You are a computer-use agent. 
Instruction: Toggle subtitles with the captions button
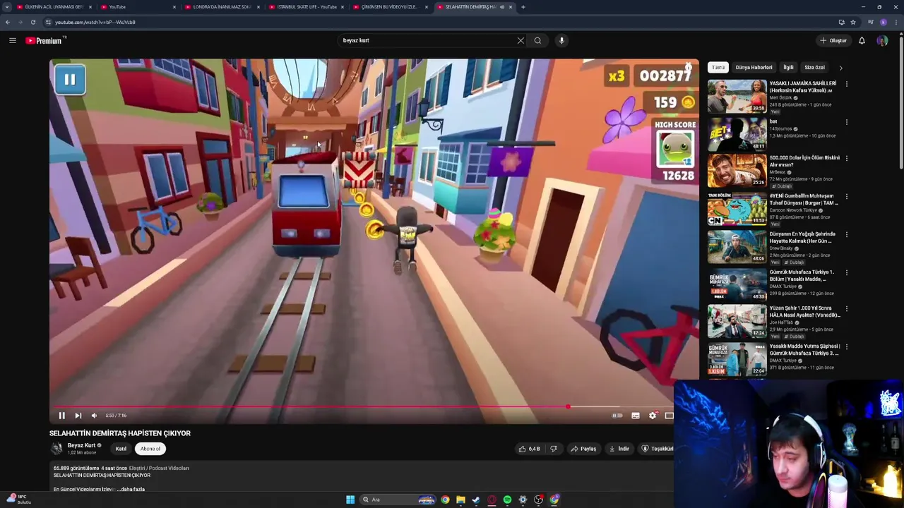click(636, 416)
